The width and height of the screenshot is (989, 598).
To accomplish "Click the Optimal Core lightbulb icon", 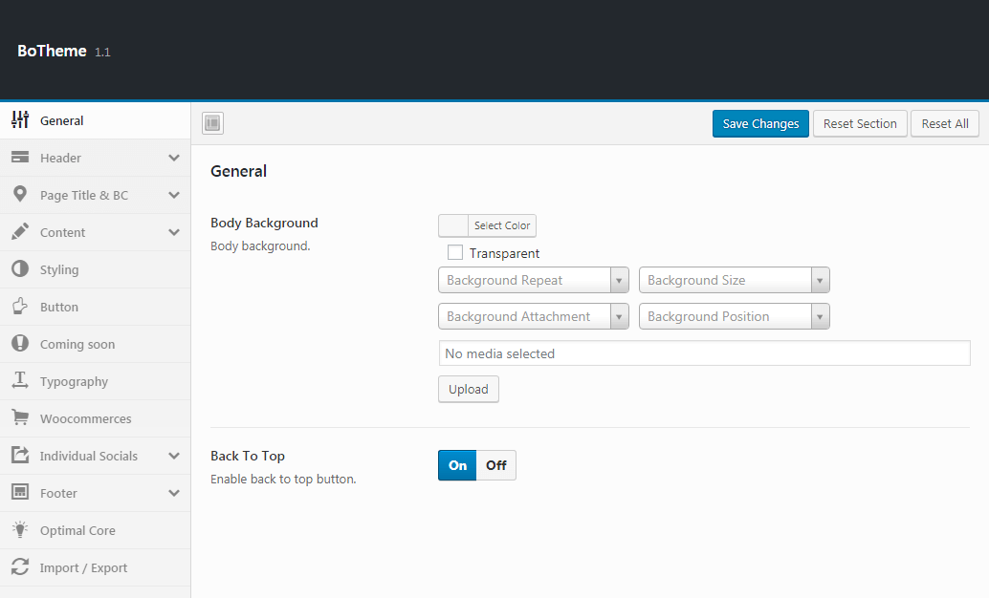I will tap(20, 530).
